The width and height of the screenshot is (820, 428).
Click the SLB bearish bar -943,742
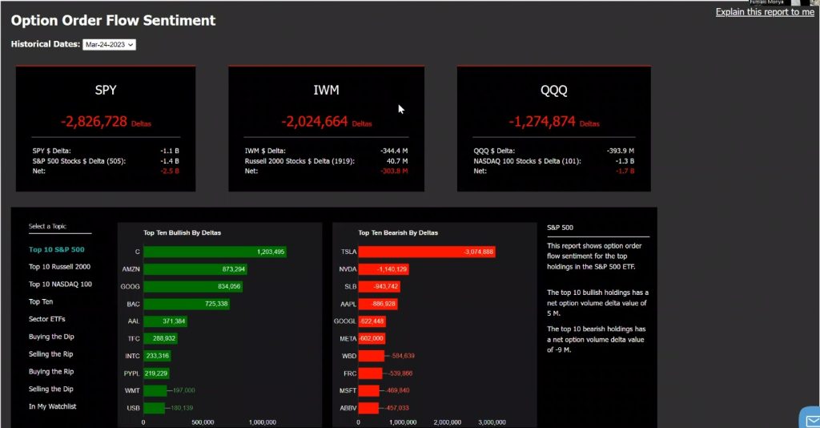tap(379, 286)
